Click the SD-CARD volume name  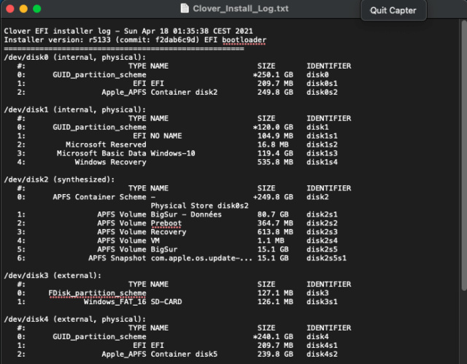[x=166, y=302]
